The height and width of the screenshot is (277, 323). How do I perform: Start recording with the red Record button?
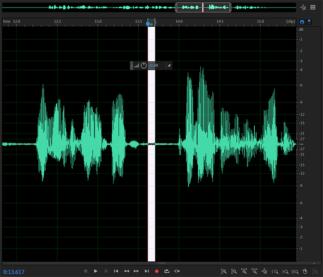pos(157,271)
